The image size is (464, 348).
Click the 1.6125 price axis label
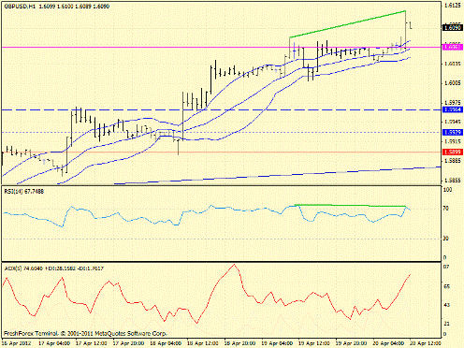pos(453,6)
